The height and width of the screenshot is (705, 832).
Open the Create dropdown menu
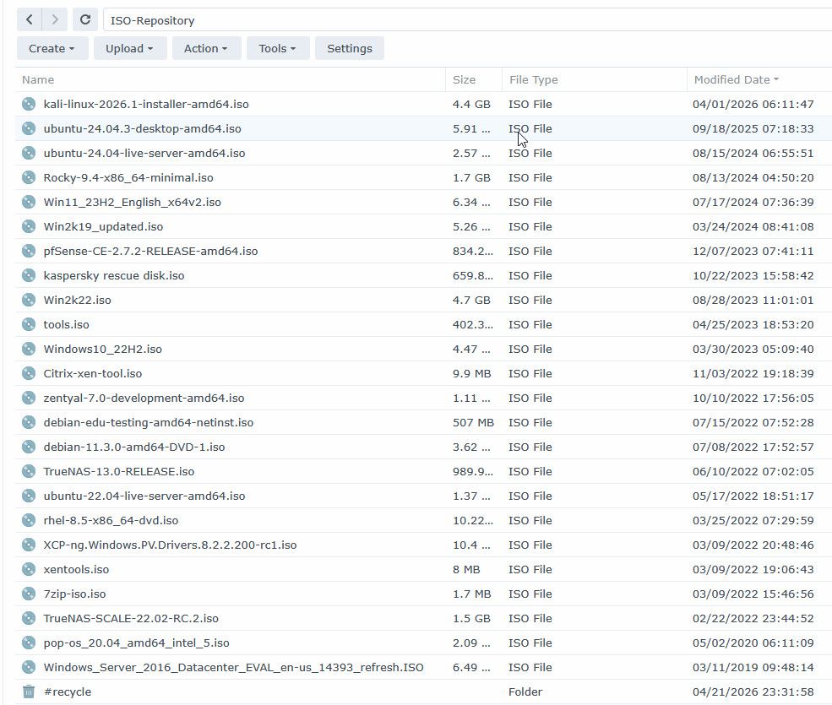pos(52,48)
